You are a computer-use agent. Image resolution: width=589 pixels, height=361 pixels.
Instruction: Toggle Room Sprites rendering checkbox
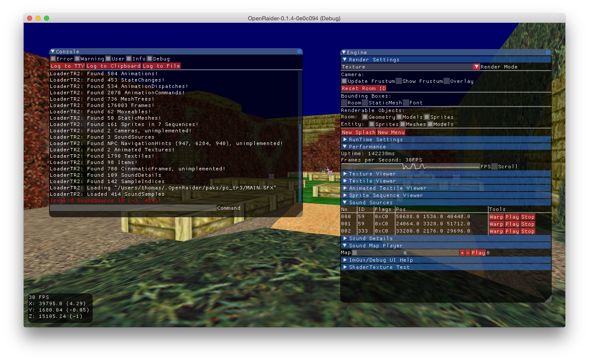(x=427, y=117)
